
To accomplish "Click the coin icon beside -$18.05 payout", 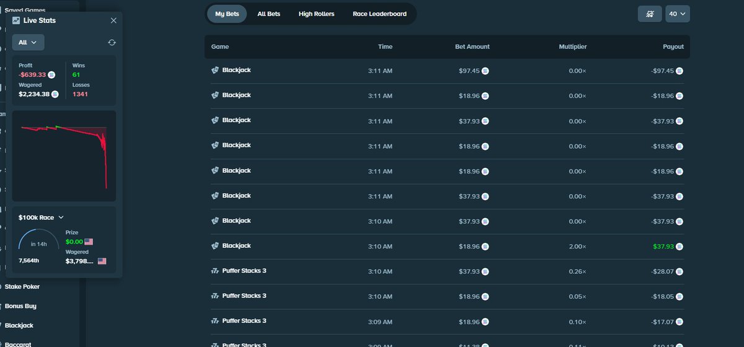I will pyautogui.click(x=680, y=297).
